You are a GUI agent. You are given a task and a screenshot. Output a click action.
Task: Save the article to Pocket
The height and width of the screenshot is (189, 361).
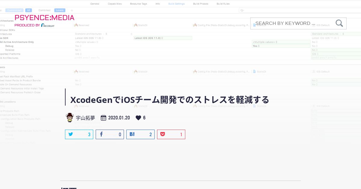point(171,134)
